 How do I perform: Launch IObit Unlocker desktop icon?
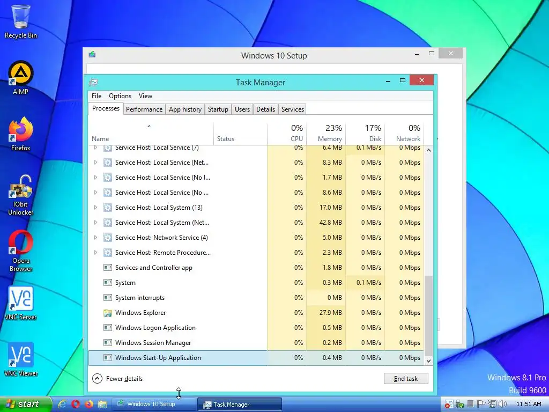21,195
